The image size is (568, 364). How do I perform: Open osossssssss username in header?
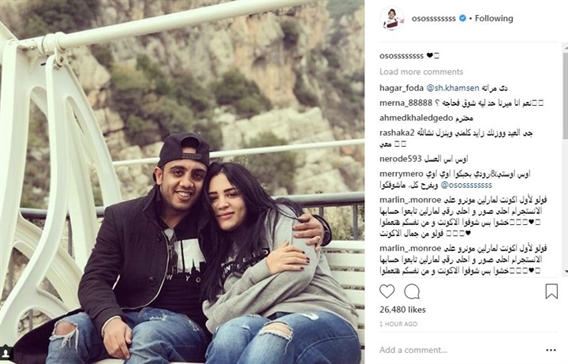pyautogui.click(x=434, y=18)
